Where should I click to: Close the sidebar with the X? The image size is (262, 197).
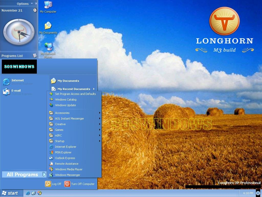pyautogui.click(x=36, y=4)
